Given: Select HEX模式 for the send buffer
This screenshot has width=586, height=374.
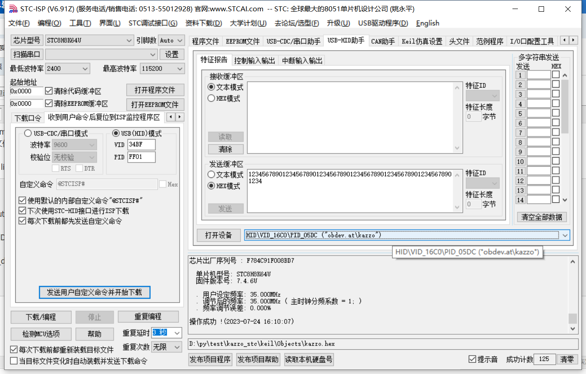Looking at the screenshot, I should pyautogui.click(x=211, y=186).
